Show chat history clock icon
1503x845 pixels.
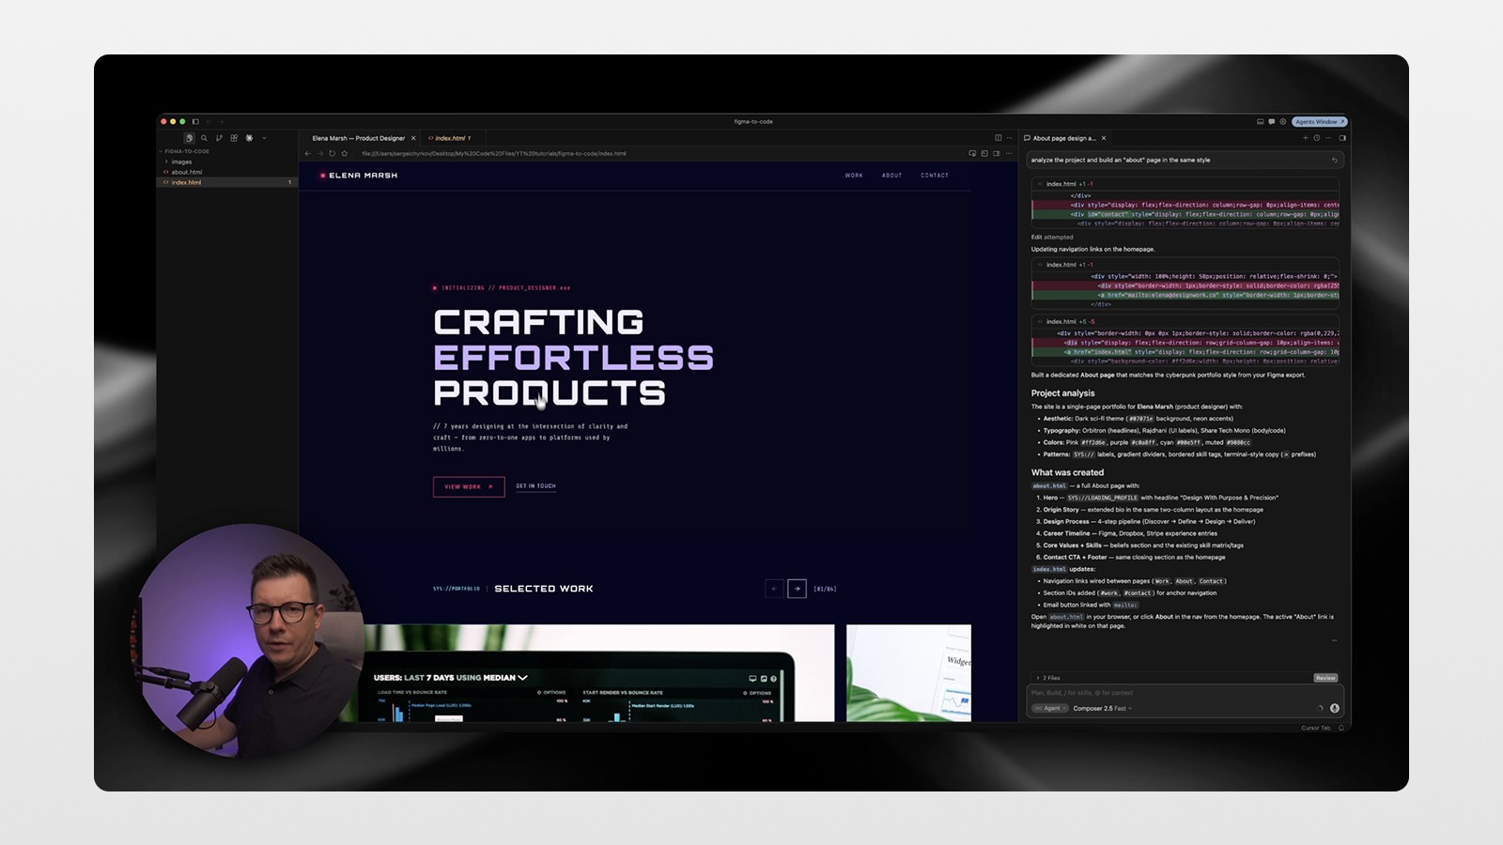pos(1317,138)
